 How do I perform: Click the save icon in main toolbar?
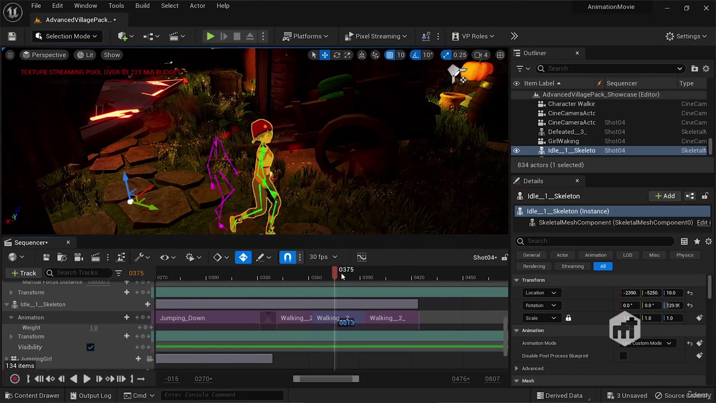tap(12, 36)
